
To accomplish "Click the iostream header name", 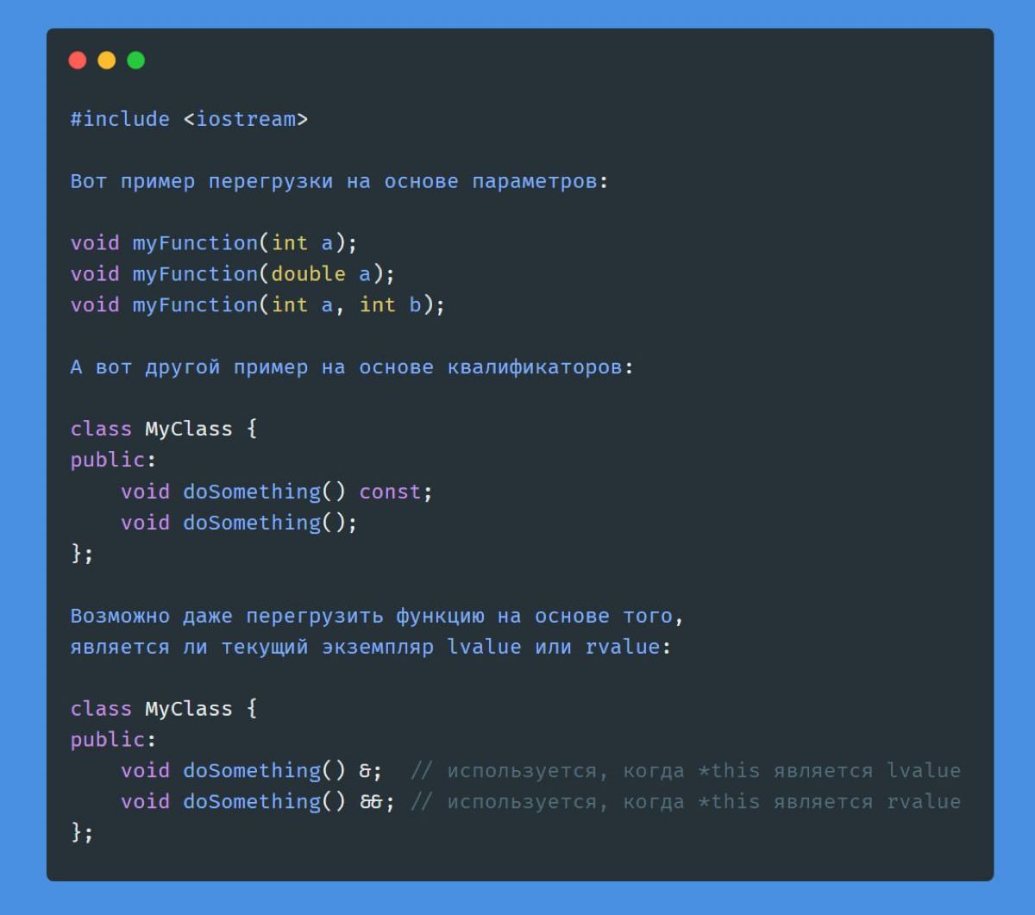I will pos(245,119).
